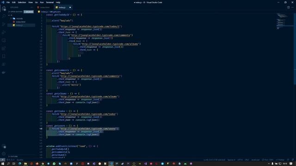Change the JavaScript language mode in the status bar
This screenshot has height=166, width=296.
click(x=255, y=160)
